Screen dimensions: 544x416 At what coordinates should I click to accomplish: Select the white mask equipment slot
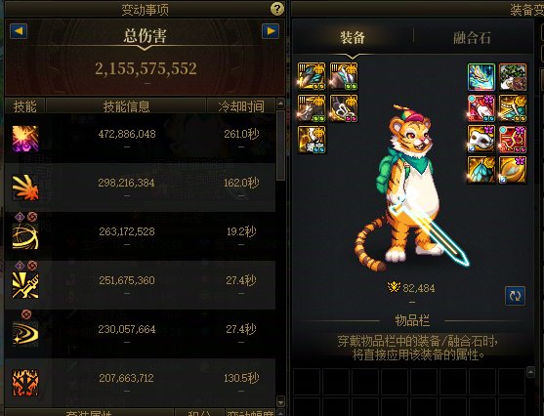tap(481, 139)
